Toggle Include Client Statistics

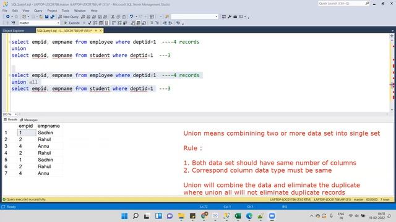point(125,23)
